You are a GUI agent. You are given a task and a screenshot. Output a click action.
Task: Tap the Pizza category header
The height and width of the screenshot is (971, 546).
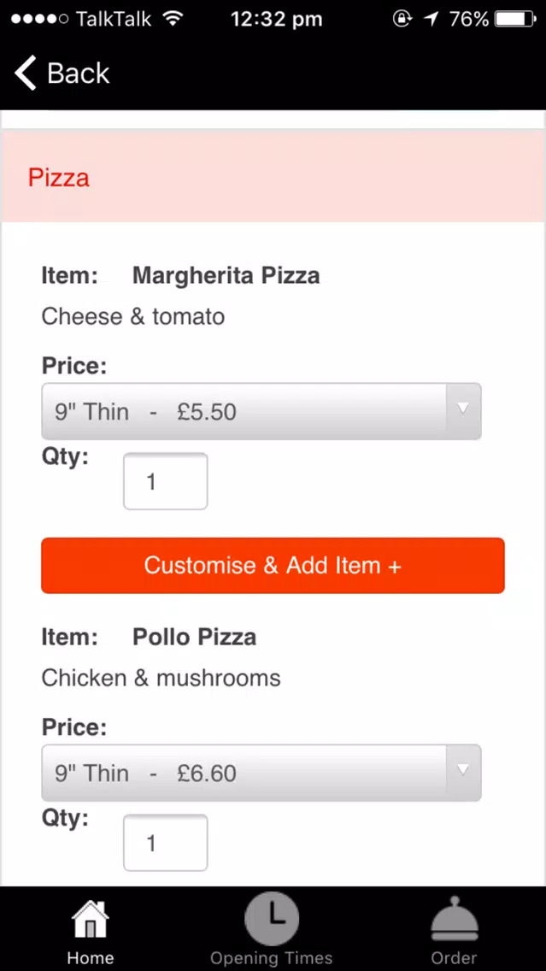(273, 177)
